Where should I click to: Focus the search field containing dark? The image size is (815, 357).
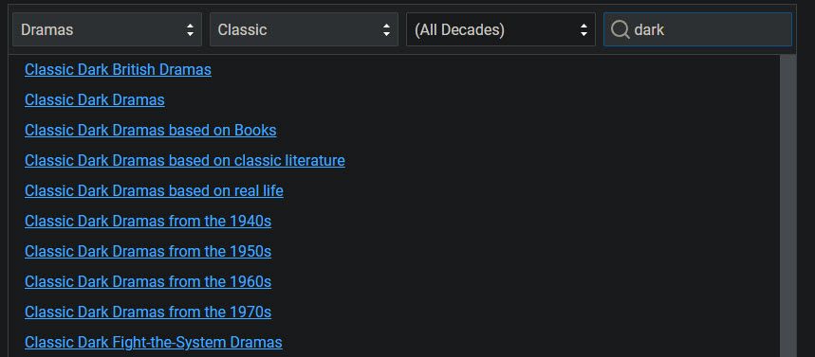697,29
